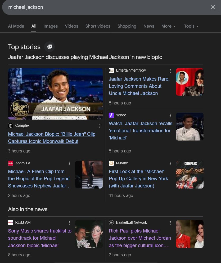Open the Jaafar Jackson biopic headline
Viewport: 221px width, 263px height.
pos(85,57)
